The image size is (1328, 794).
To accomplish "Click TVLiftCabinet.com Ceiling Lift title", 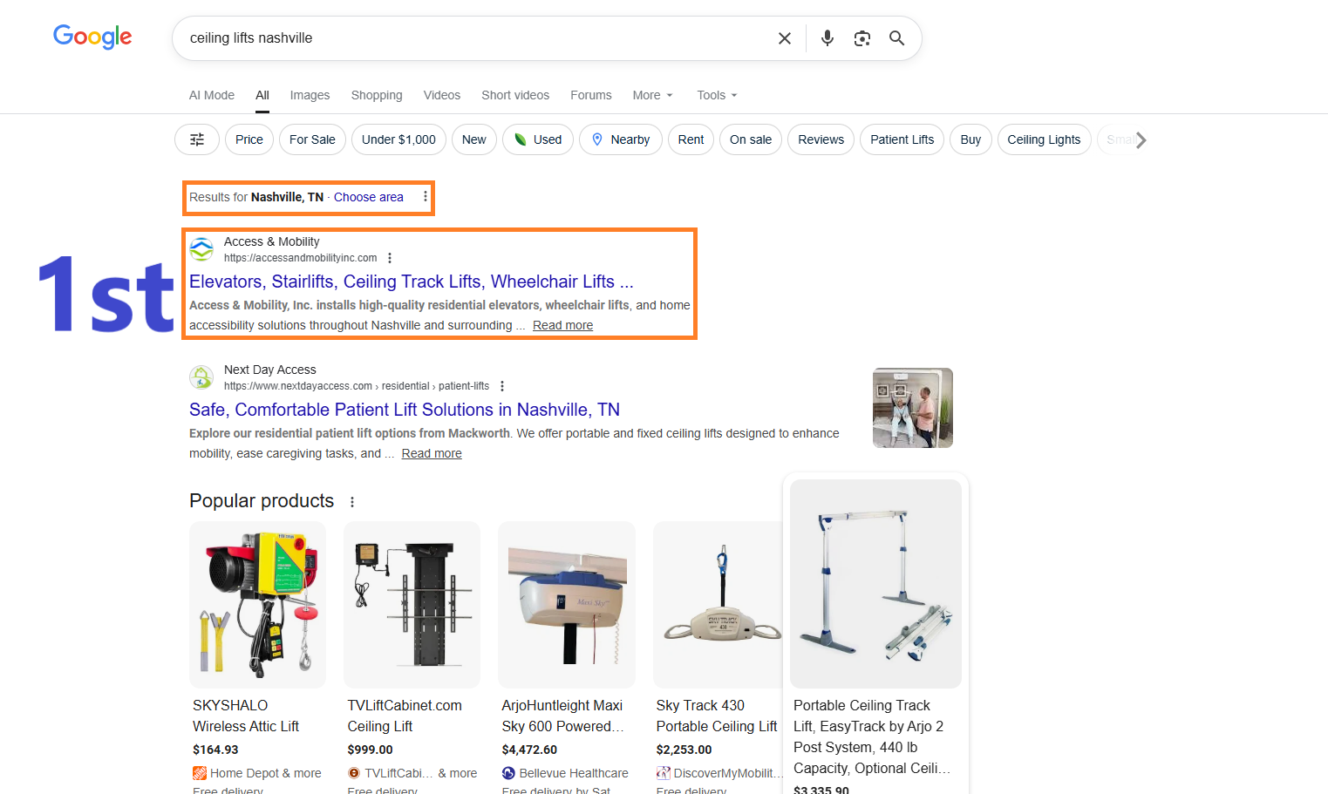I will click(405, 716).
